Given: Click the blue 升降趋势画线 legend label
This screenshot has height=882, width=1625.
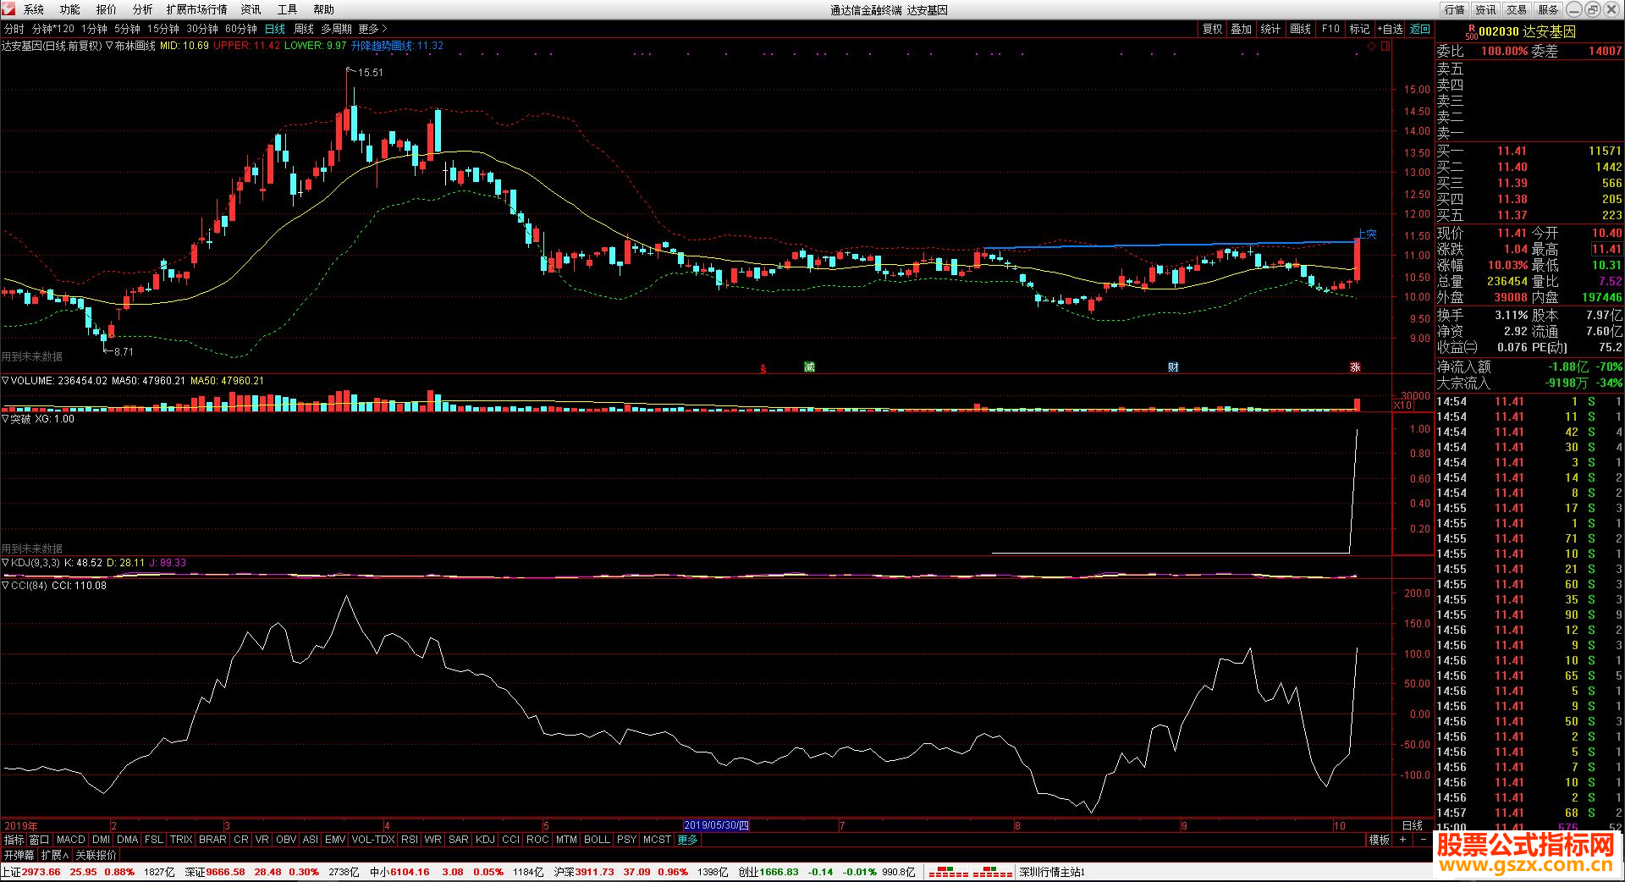Looking at the screenshot, I should [x=382, y=46].
